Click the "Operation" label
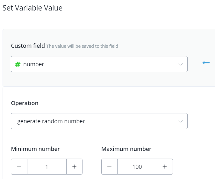 [x=25, y=103]
